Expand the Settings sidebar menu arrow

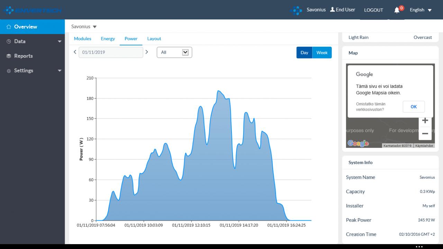[x=60, y=71]
